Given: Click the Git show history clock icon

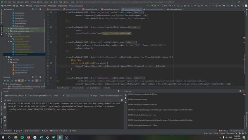Looking at the screenshot, I should pos(217,6).
